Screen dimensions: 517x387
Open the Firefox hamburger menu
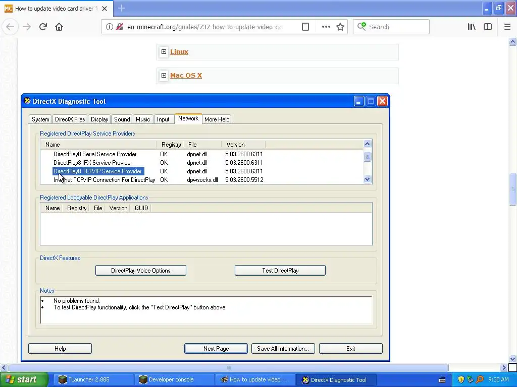pyautogui.click(x=507, y=27)
